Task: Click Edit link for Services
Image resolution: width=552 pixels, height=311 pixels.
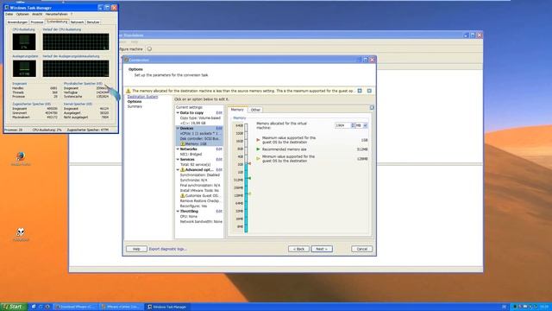Action: (219, 159)
